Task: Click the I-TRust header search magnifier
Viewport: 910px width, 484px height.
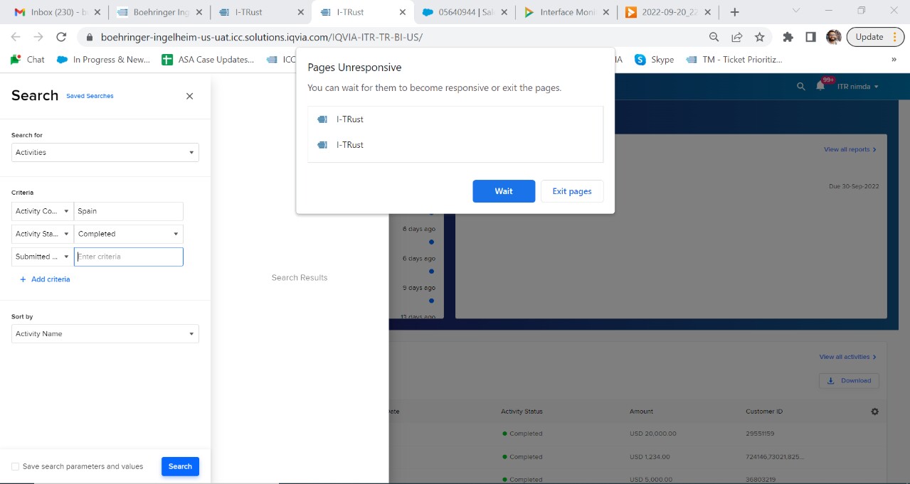Action: pyautogui.click(x=800, y=86)
